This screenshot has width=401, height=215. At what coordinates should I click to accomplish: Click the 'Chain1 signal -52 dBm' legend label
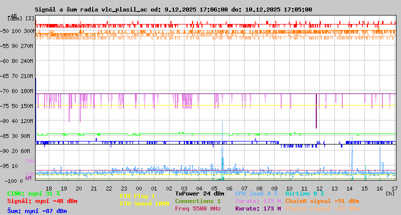pos(322,208)
